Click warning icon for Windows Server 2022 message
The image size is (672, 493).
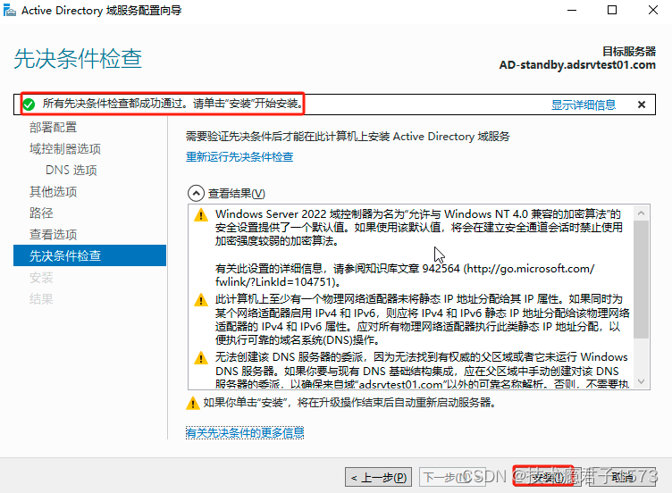click(200, 214)
